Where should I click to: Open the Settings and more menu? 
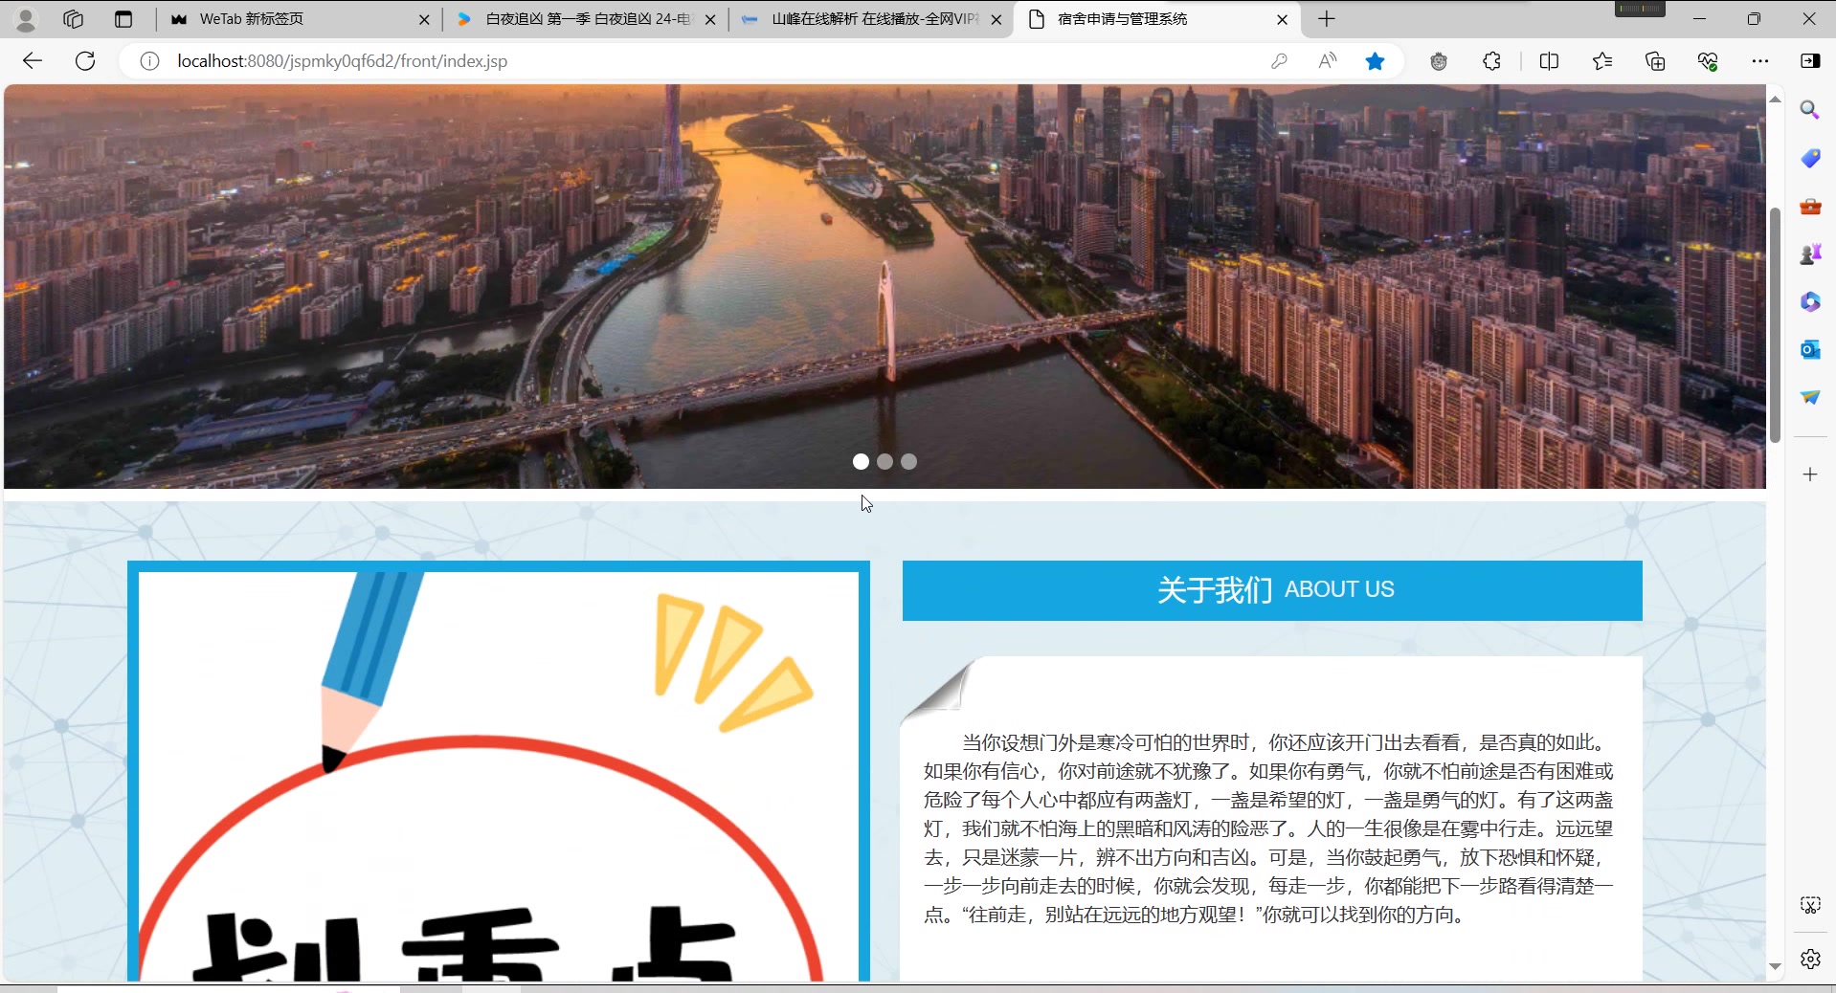click(1760, 61)
